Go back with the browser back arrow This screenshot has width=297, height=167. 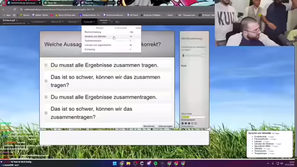coord(4,9)
